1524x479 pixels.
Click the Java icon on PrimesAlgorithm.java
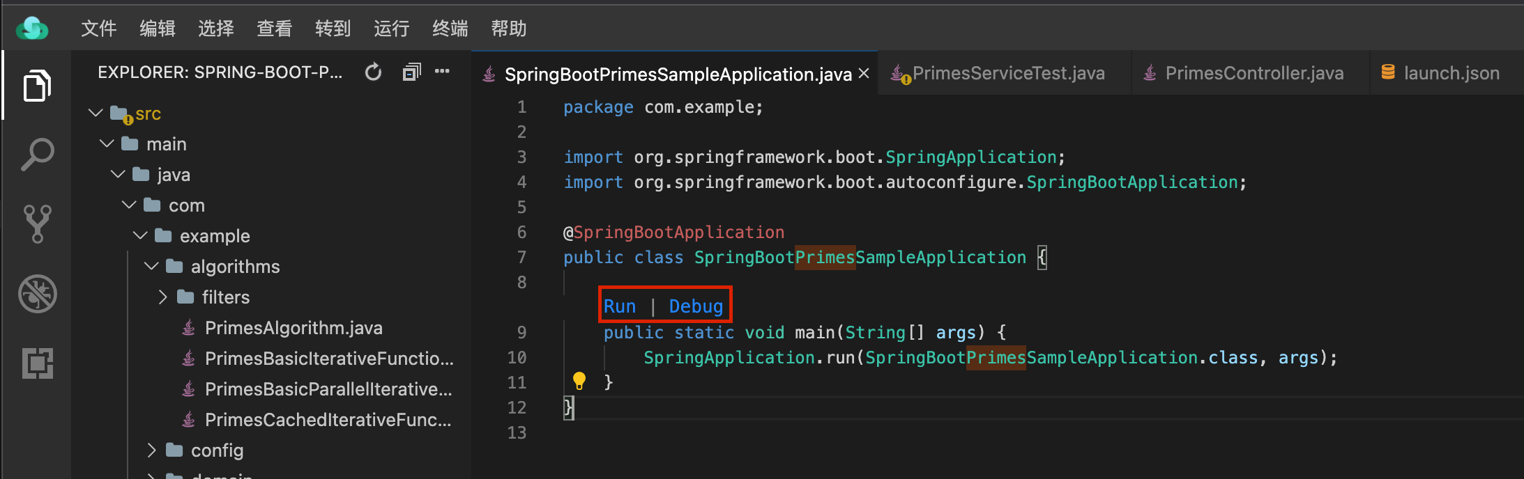188,327
